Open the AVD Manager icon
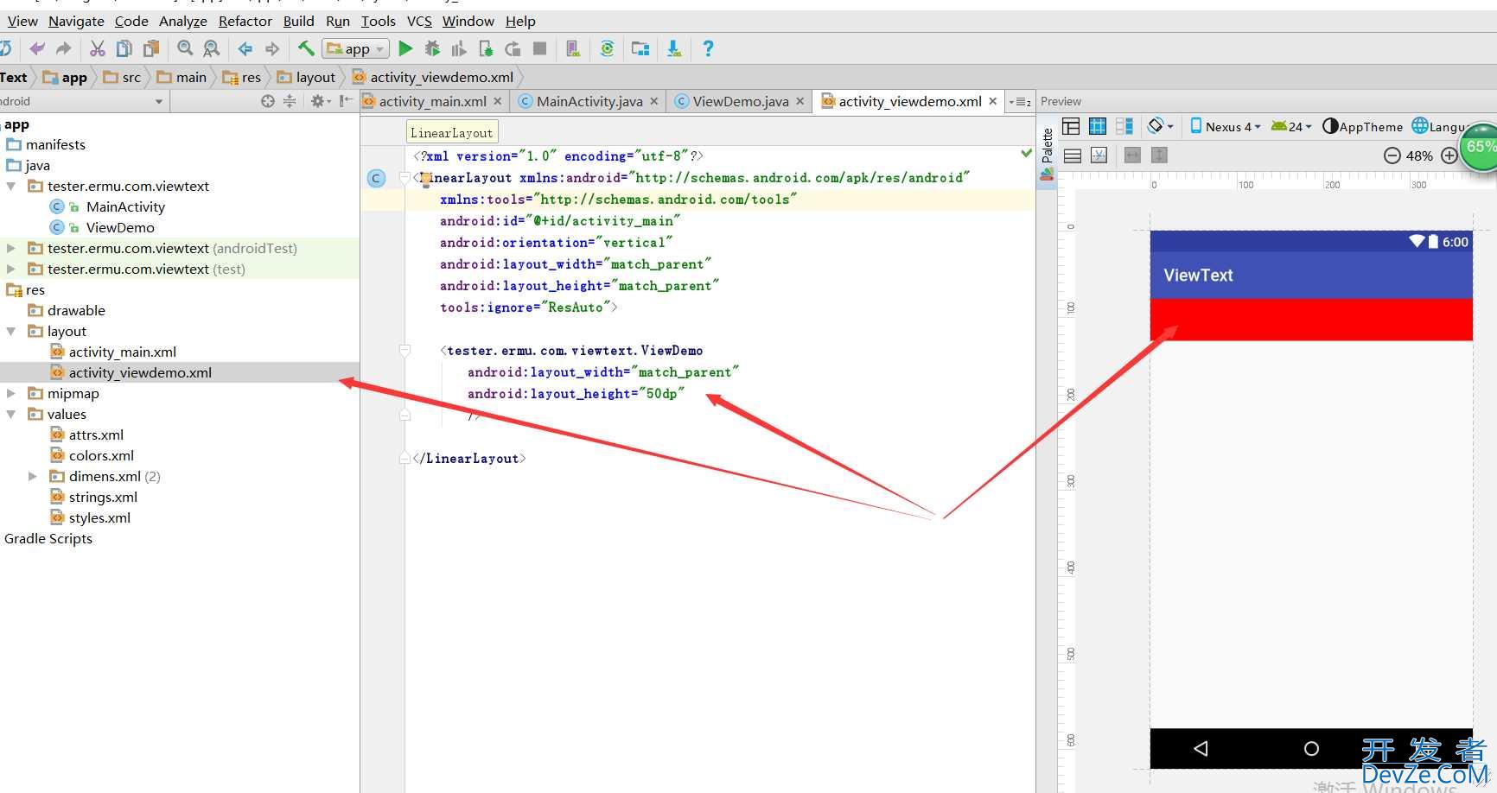 click(x=572, y=49)
